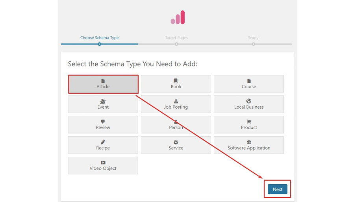This screenshot has width=363, height=202.
Task: Pick the Review speech bubble icon
Action: coord(103,122)
